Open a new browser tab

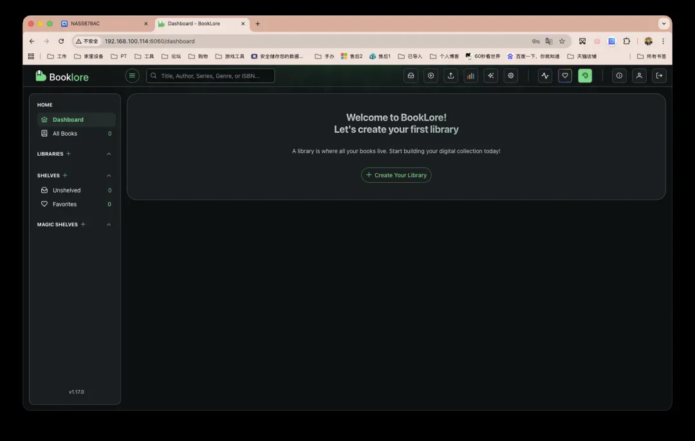click(x=257, y=24)
